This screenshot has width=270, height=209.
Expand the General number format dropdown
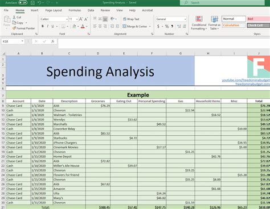tap(185, 19)
